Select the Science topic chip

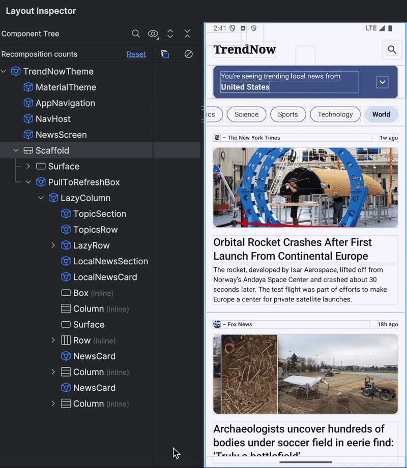click(x=246, y=114)
